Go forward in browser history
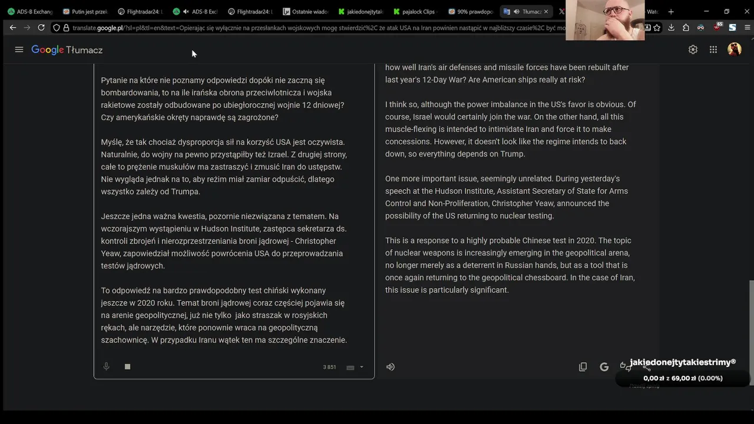Viewport: 754px width, 424px height. (x=27, y=27)
